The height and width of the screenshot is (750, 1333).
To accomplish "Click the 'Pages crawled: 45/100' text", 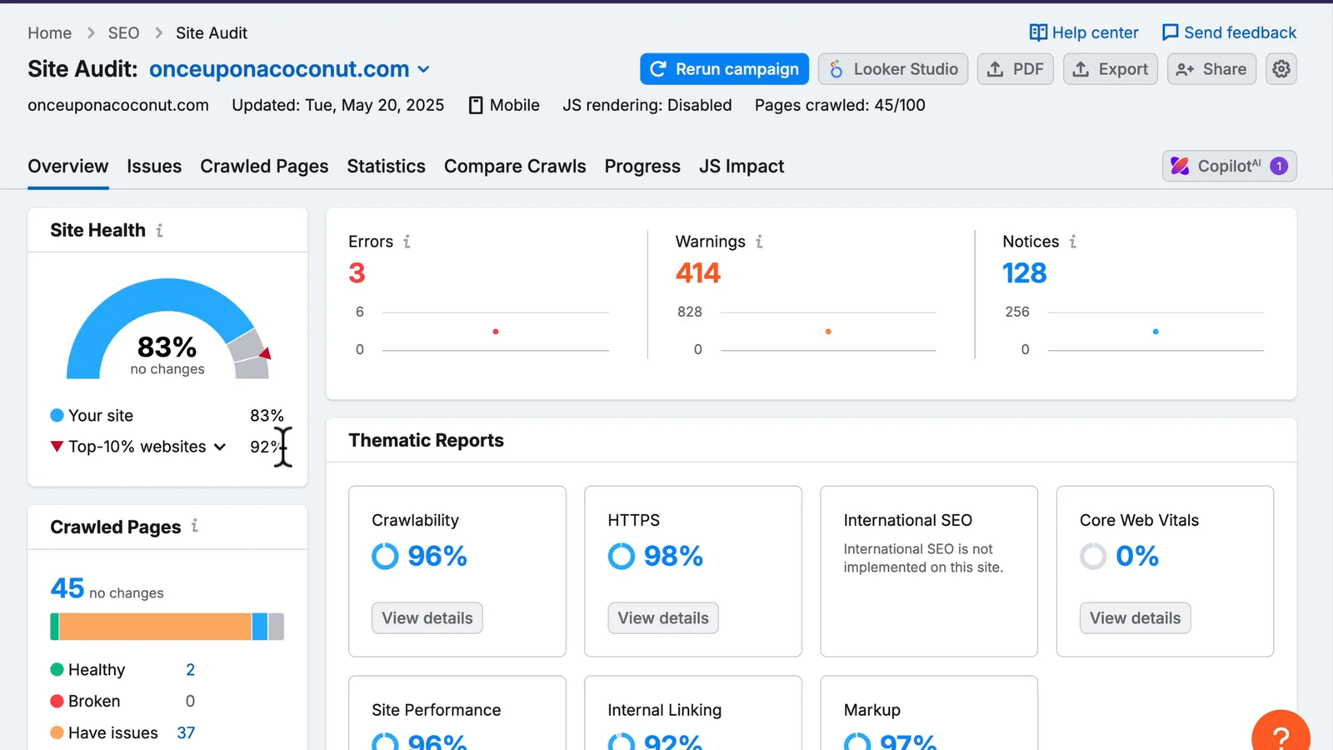I will 840,105.
